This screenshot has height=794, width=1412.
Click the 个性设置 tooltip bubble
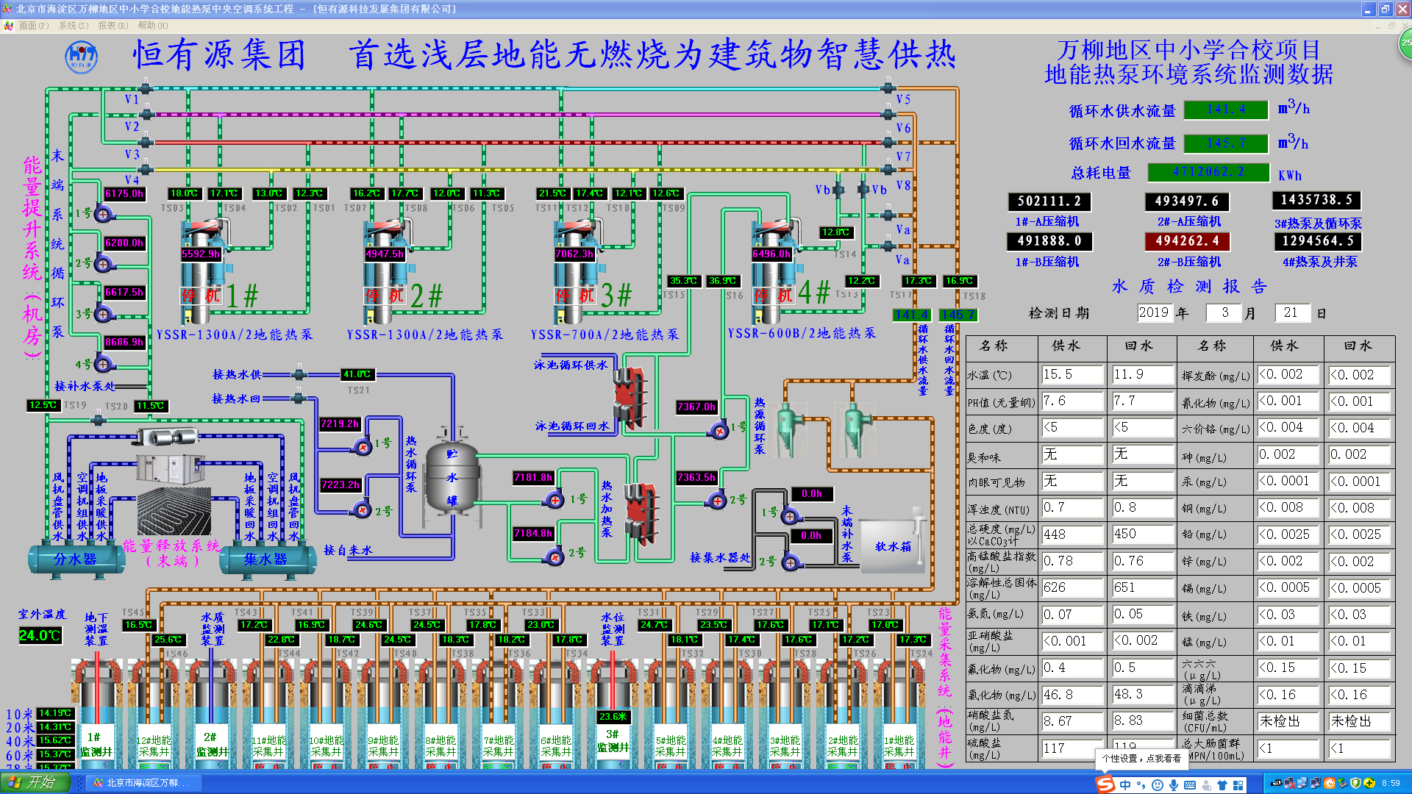pos(1141,758)
